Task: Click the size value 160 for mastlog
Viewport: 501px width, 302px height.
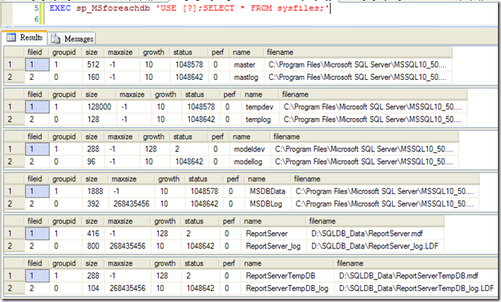Action: coord(93,77)
